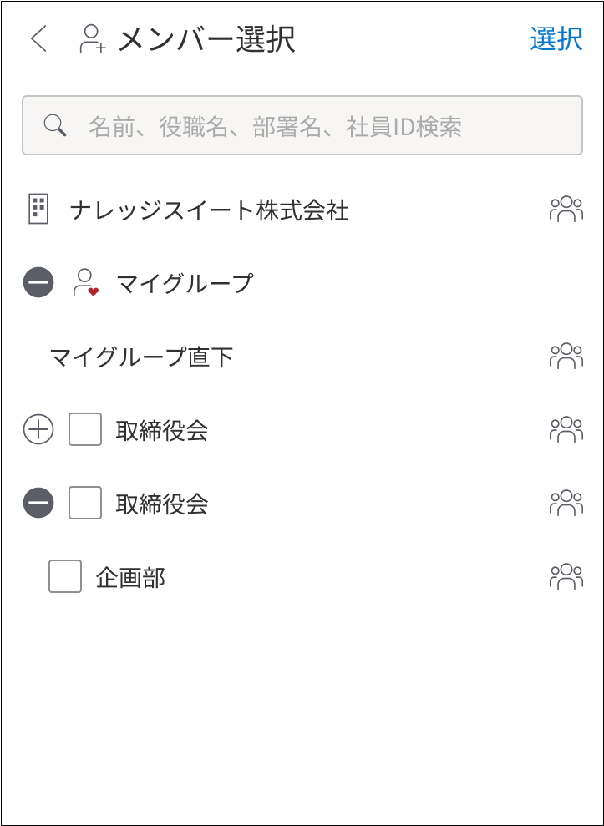The image size is (604, 826).
Task: Select マイグループ直下 entry
Action: 141,357
